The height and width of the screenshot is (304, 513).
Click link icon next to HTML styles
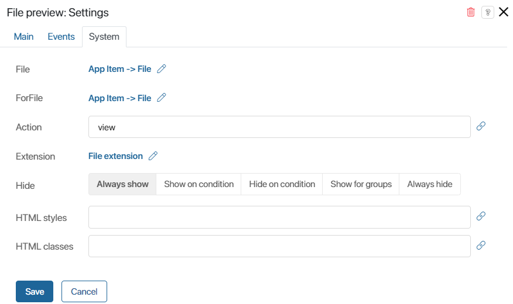click(481, 216)
